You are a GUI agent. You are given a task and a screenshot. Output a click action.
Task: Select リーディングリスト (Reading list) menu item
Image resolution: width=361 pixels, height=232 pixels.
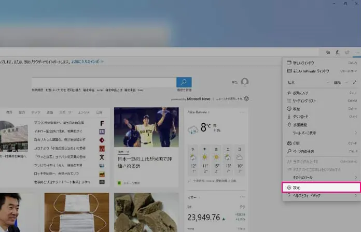pos(322,100)
